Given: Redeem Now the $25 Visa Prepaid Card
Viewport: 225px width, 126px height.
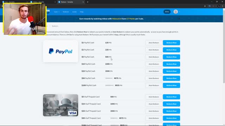Looking at the screenshot, I should (x=171, y=111).
